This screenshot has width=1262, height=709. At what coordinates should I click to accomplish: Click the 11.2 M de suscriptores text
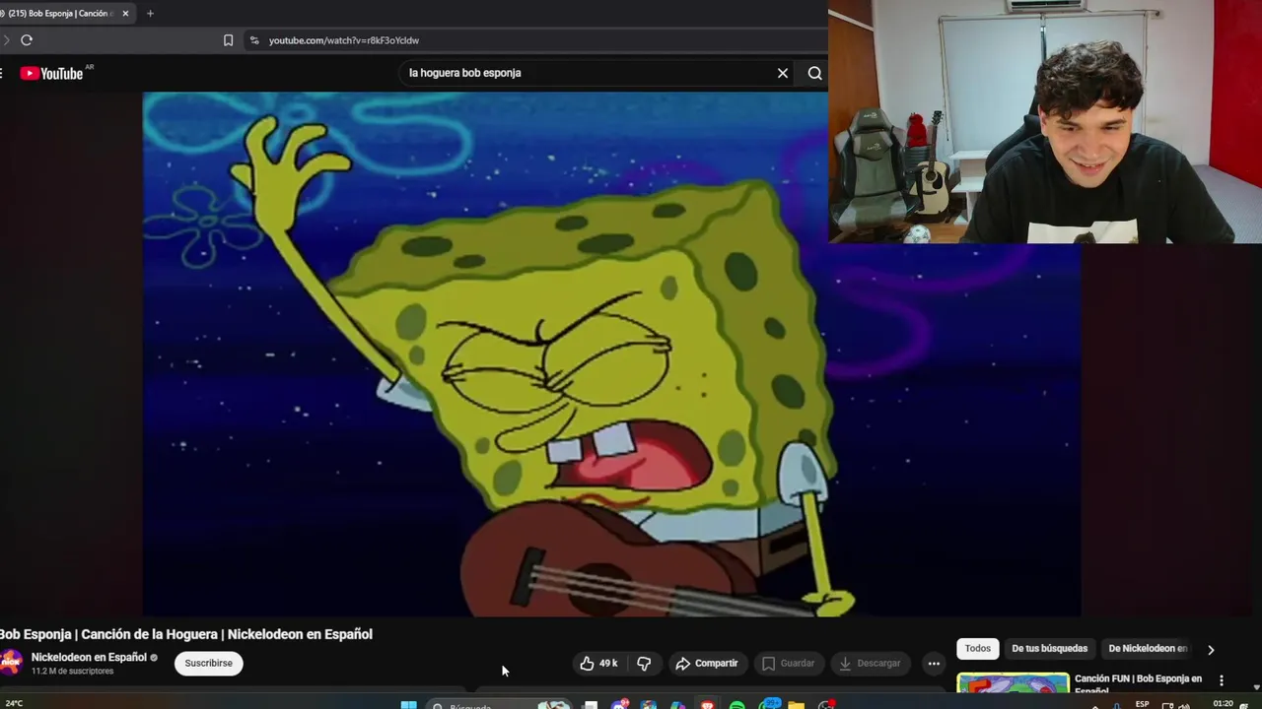click(72, 672)
